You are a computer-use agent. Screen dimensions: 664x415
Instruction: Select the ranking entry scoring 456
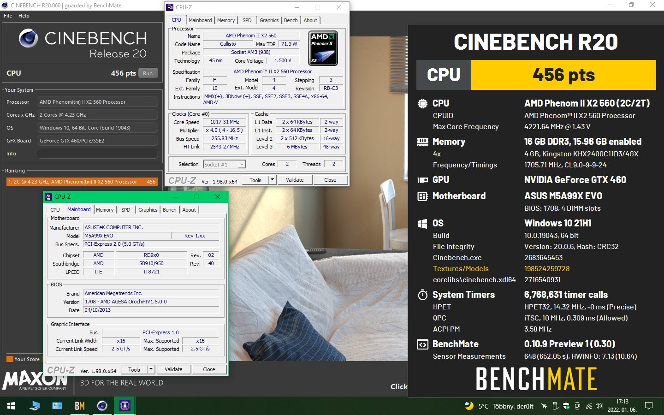tap(82, 182)
